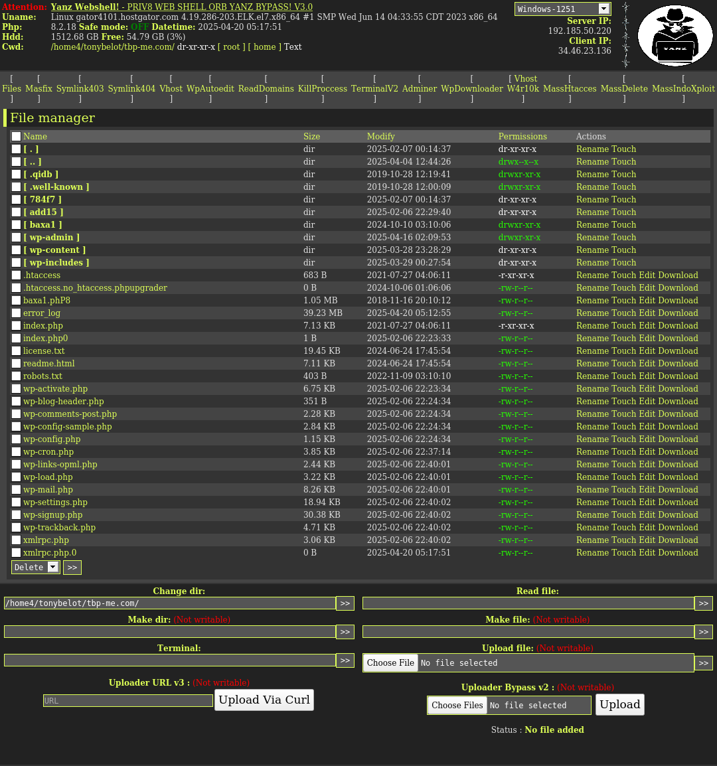Click Rename for readme.html

click(592, 363)
